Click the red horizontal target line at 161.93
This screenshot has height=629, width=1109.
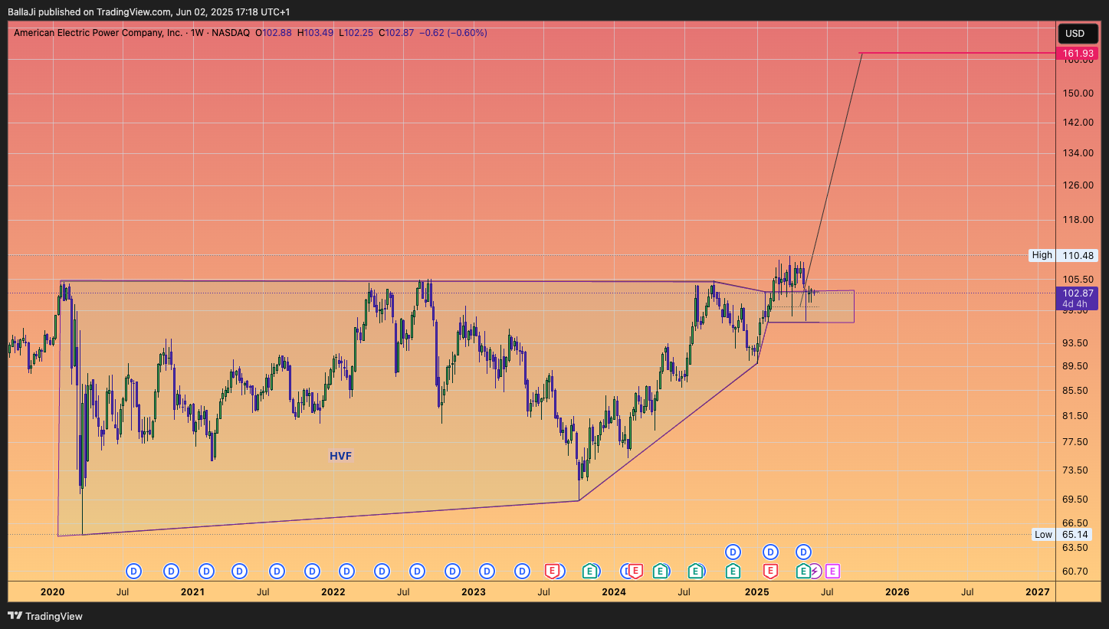click(x=958, y=54)
